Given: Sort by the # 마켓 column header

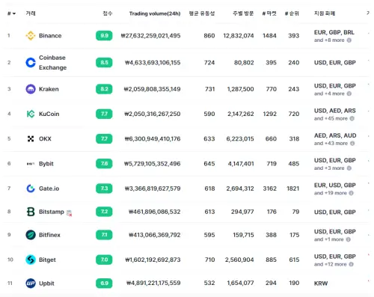Looking at the screenshot, I should pyautogui.click(x=269, y=13).
